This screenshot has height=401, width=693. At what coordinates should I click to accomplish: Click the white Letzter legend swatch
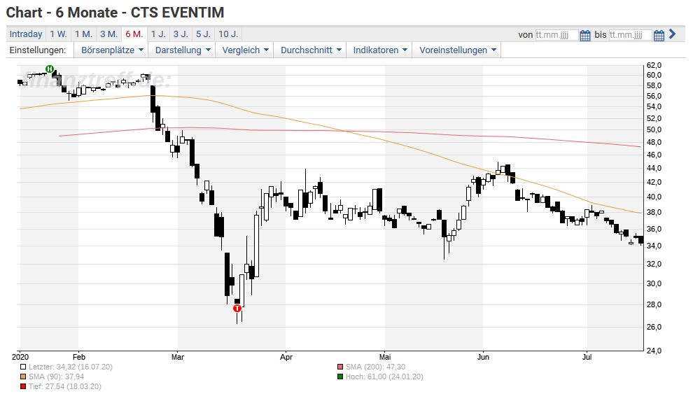click(x=23, y=367)
